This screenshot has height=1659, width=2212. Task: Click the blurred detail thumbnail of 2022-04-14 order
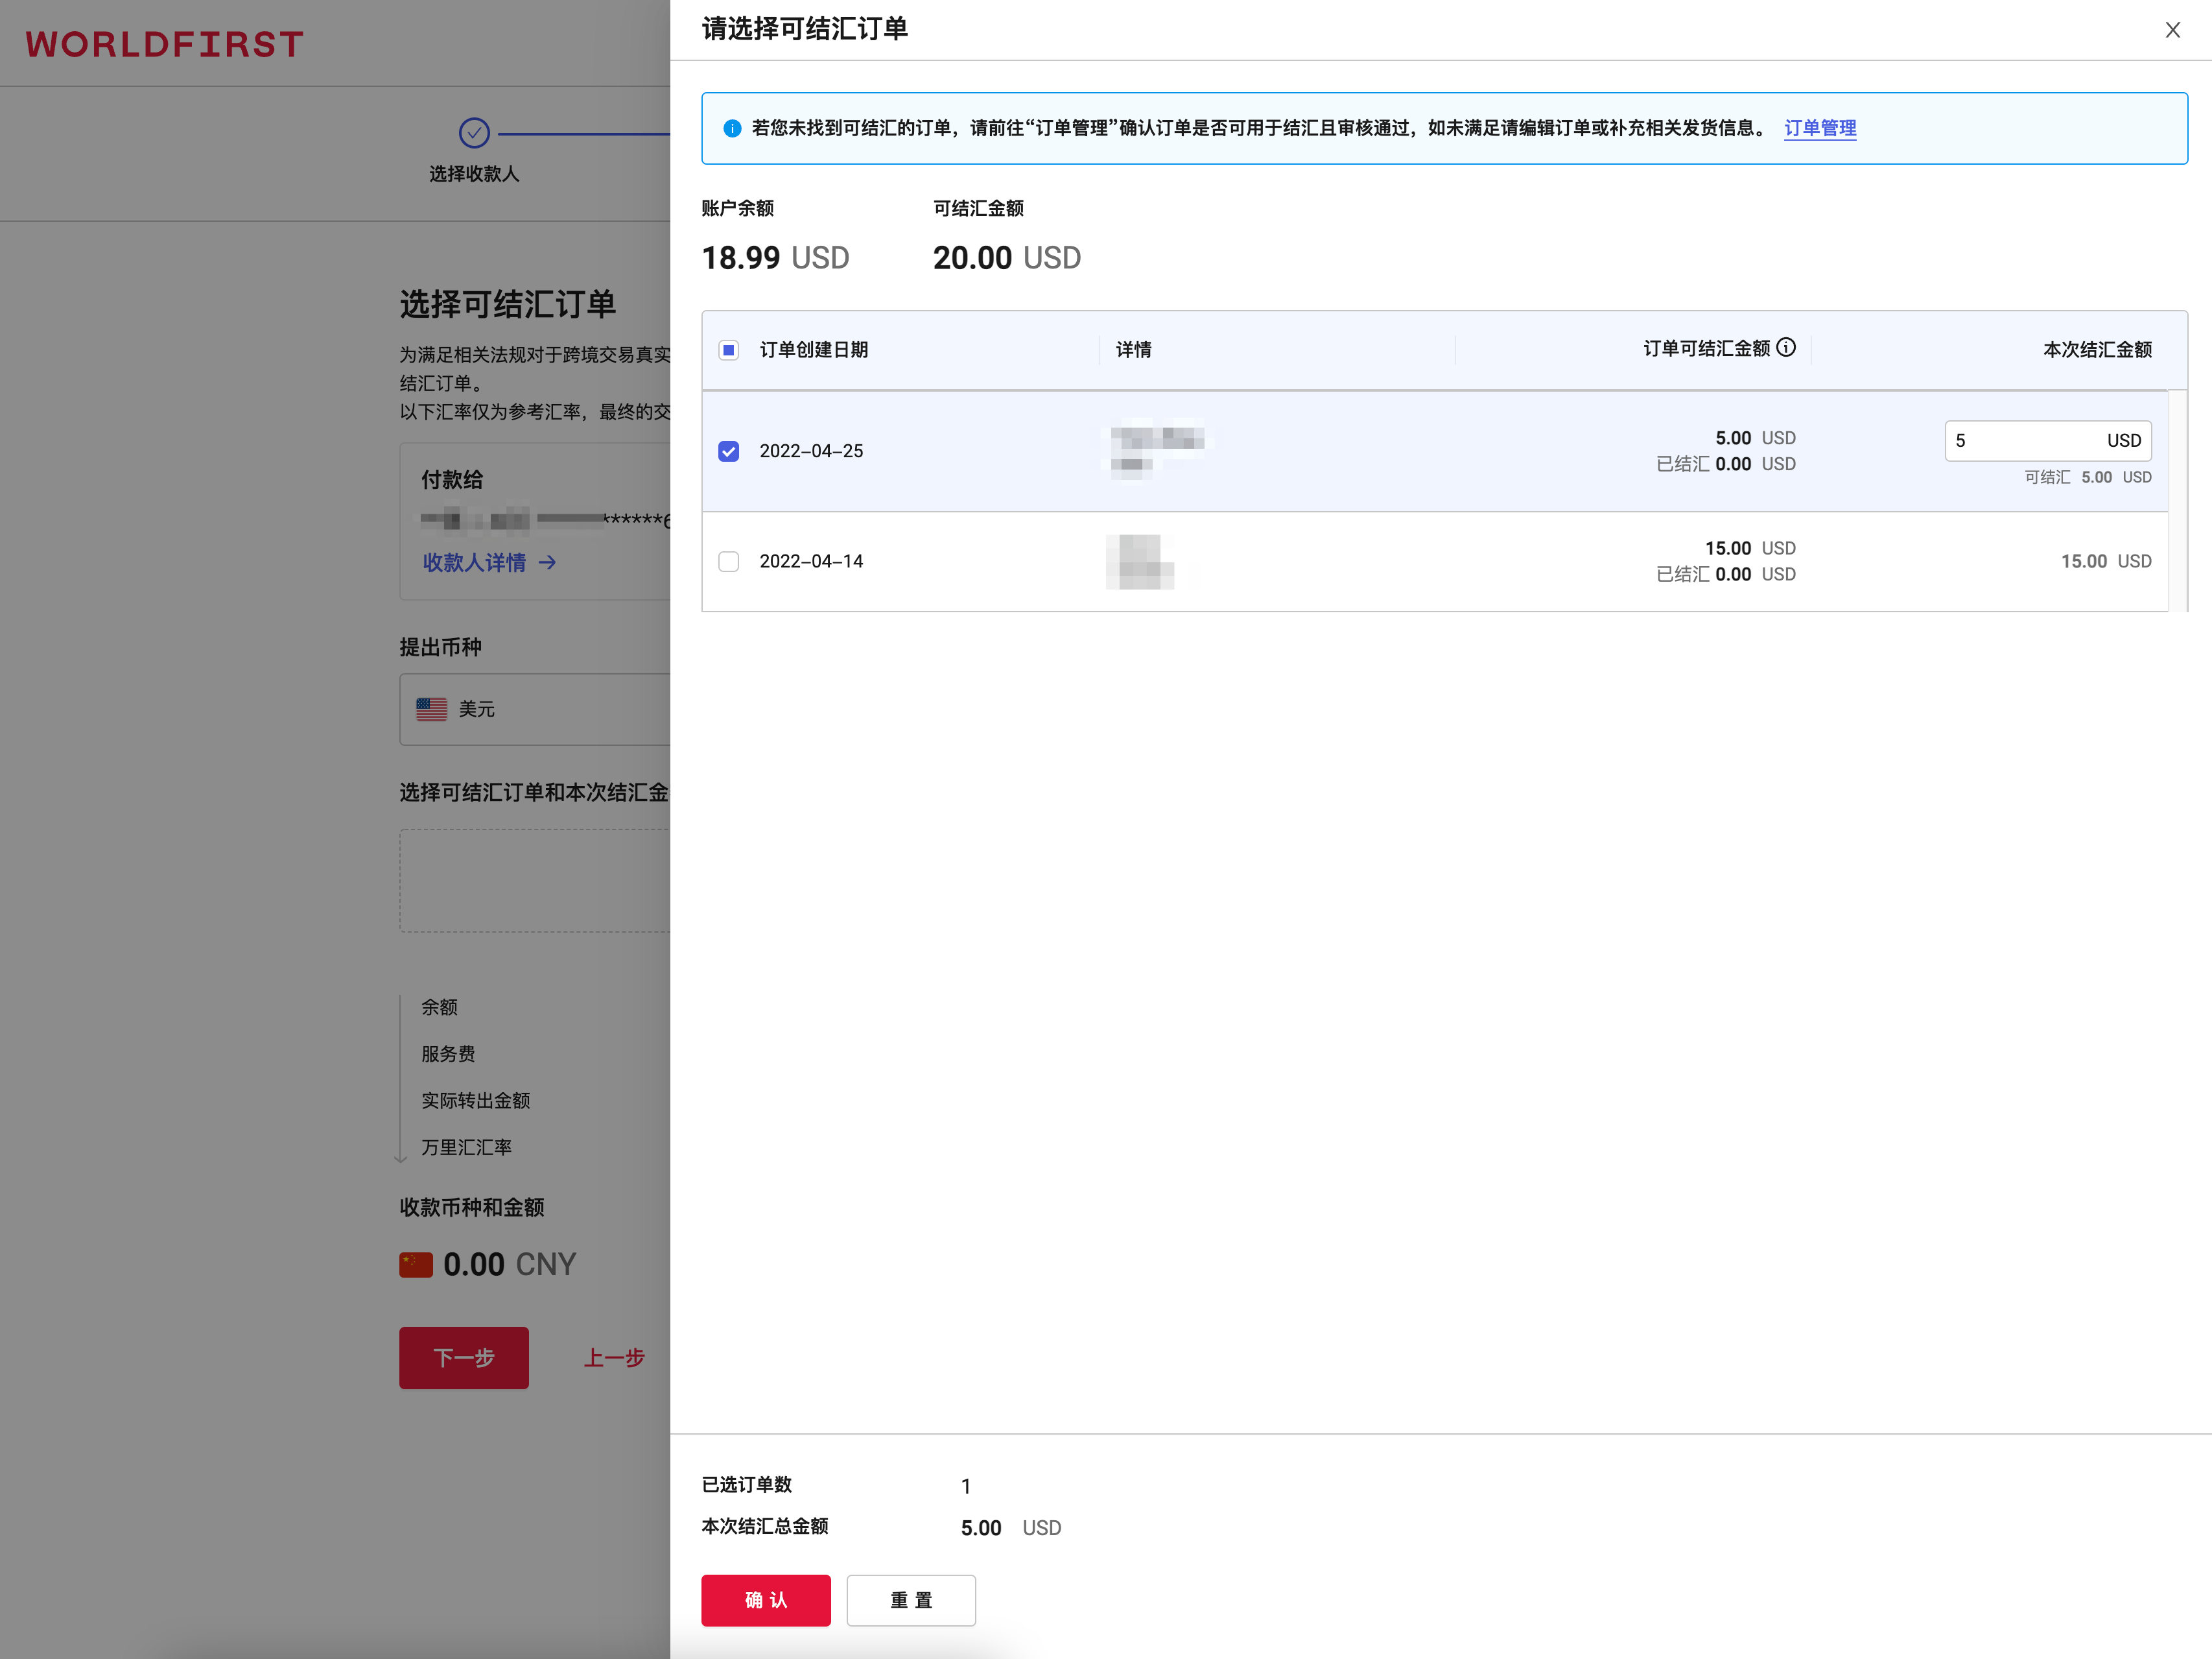1139,562
